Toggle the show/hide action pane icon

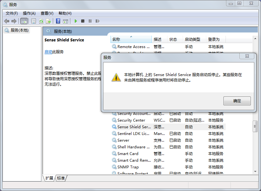66,21
